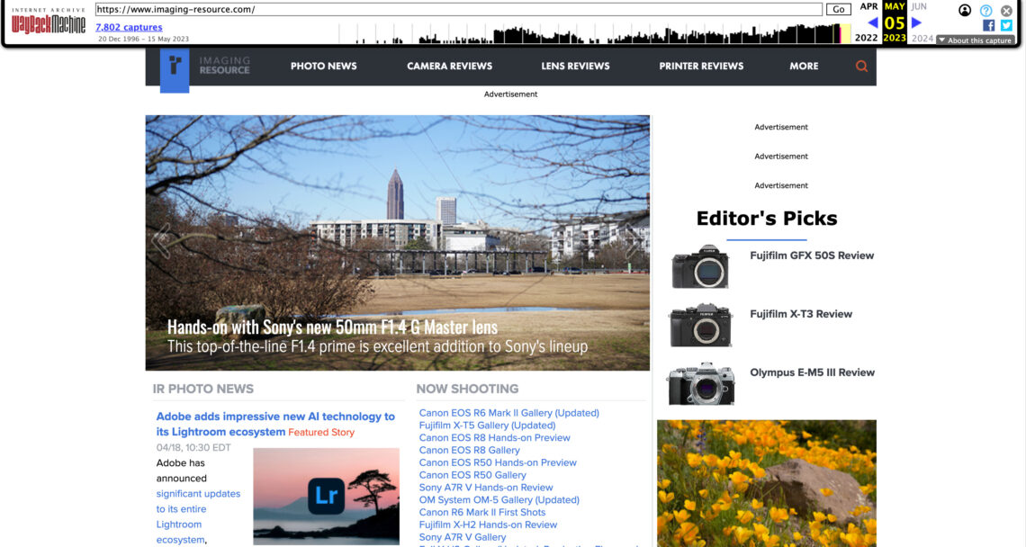Click the Fujifilm GFX 50S camera thumbnail

pyautogui.click(x=700, y=266)
